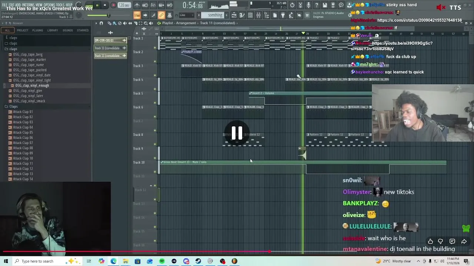Open the question mark help icon
Viewport: 474px width, 266px height.
(317, 5)
